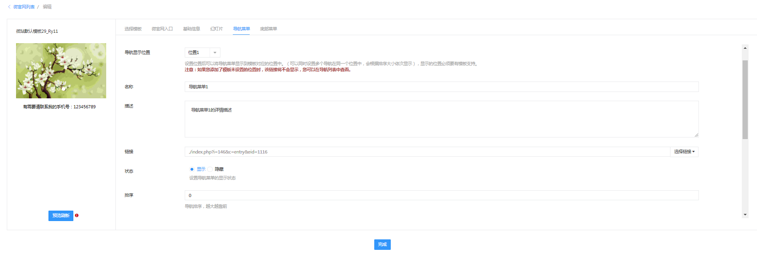The height and width of the screenshot is (259, 757).
Task: Click the scrollbar up arrow
Action: (745, 48)
